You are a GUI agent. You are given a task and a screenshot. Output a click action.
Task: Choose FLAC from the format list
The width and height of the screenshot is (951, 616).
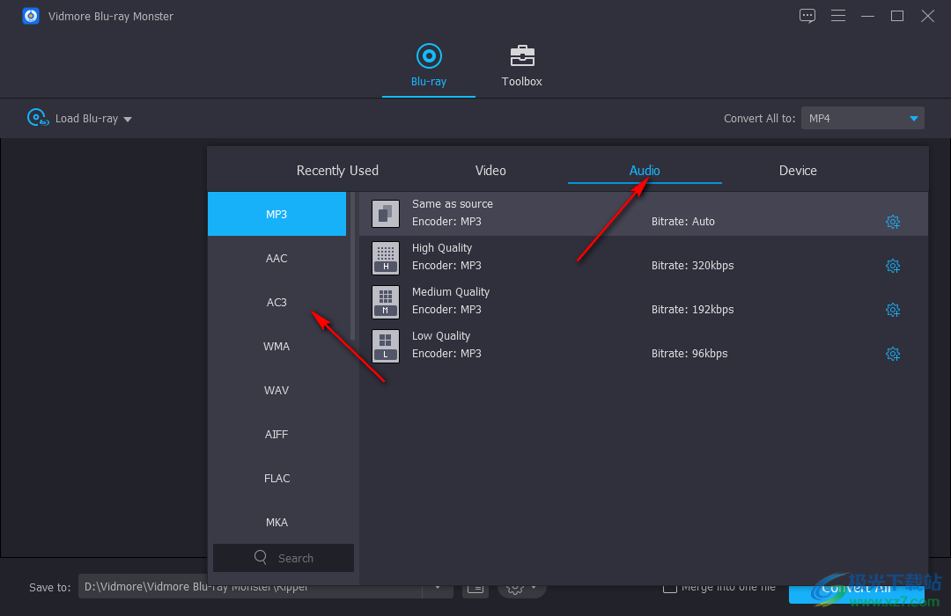pos(276,479)
